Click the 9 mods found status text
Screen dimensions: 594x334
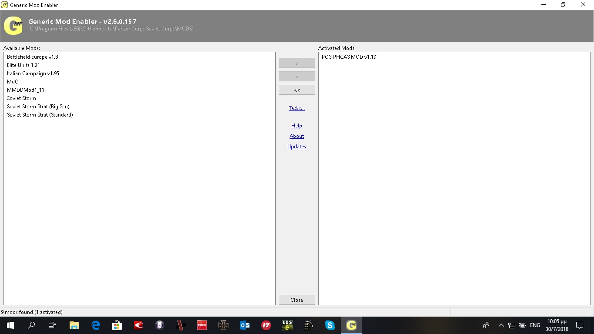point(32,312)
